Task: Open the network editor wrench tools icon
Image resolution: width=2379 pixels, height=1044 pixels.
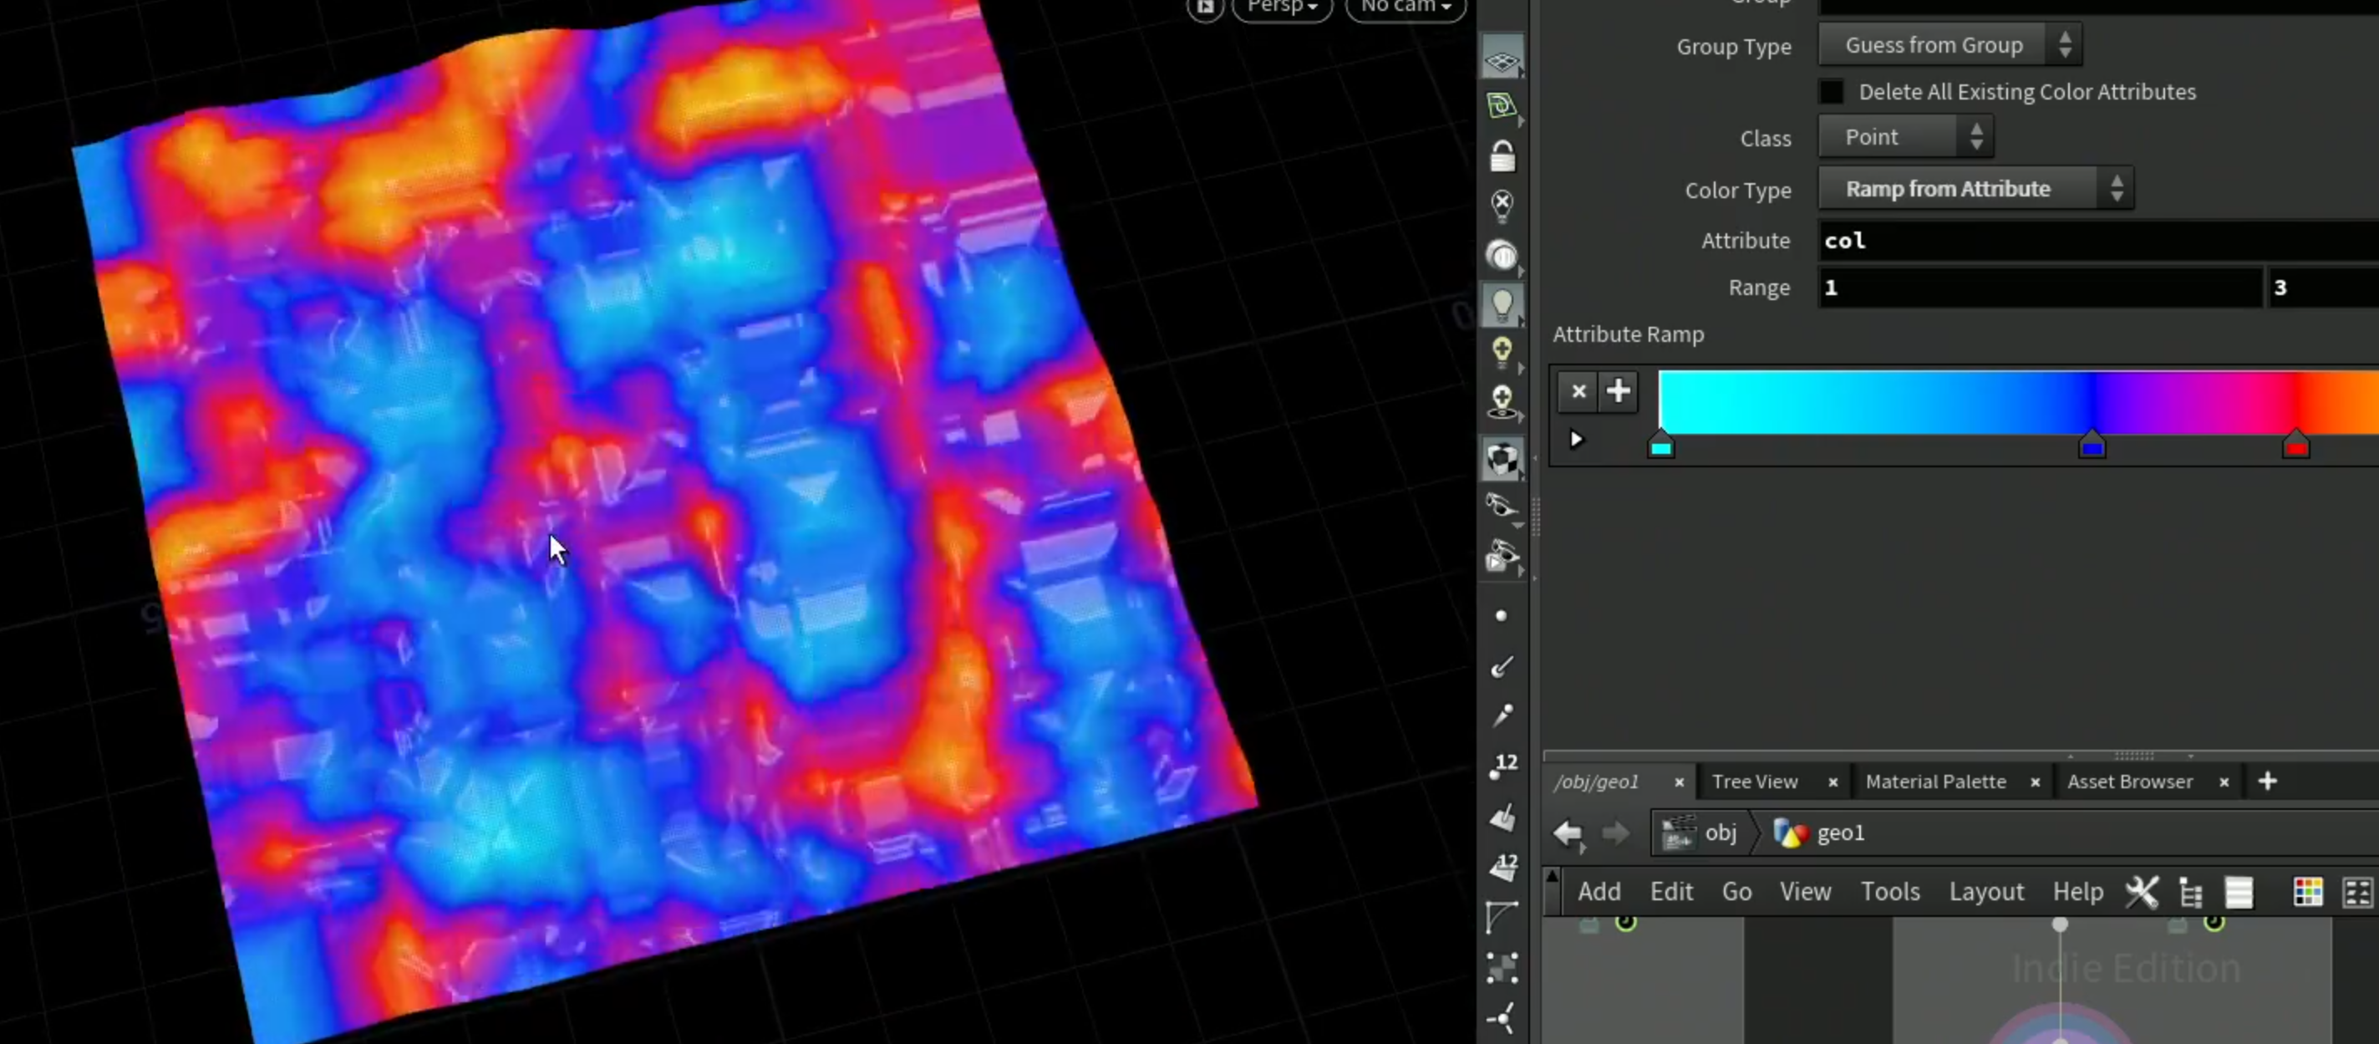Action: [x=2142, y=892]
